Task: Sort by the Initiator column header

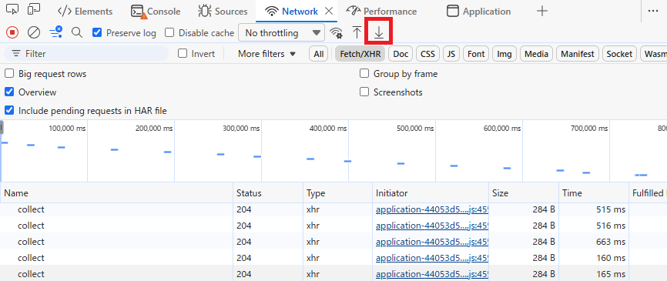Action: tap(431, 193)
